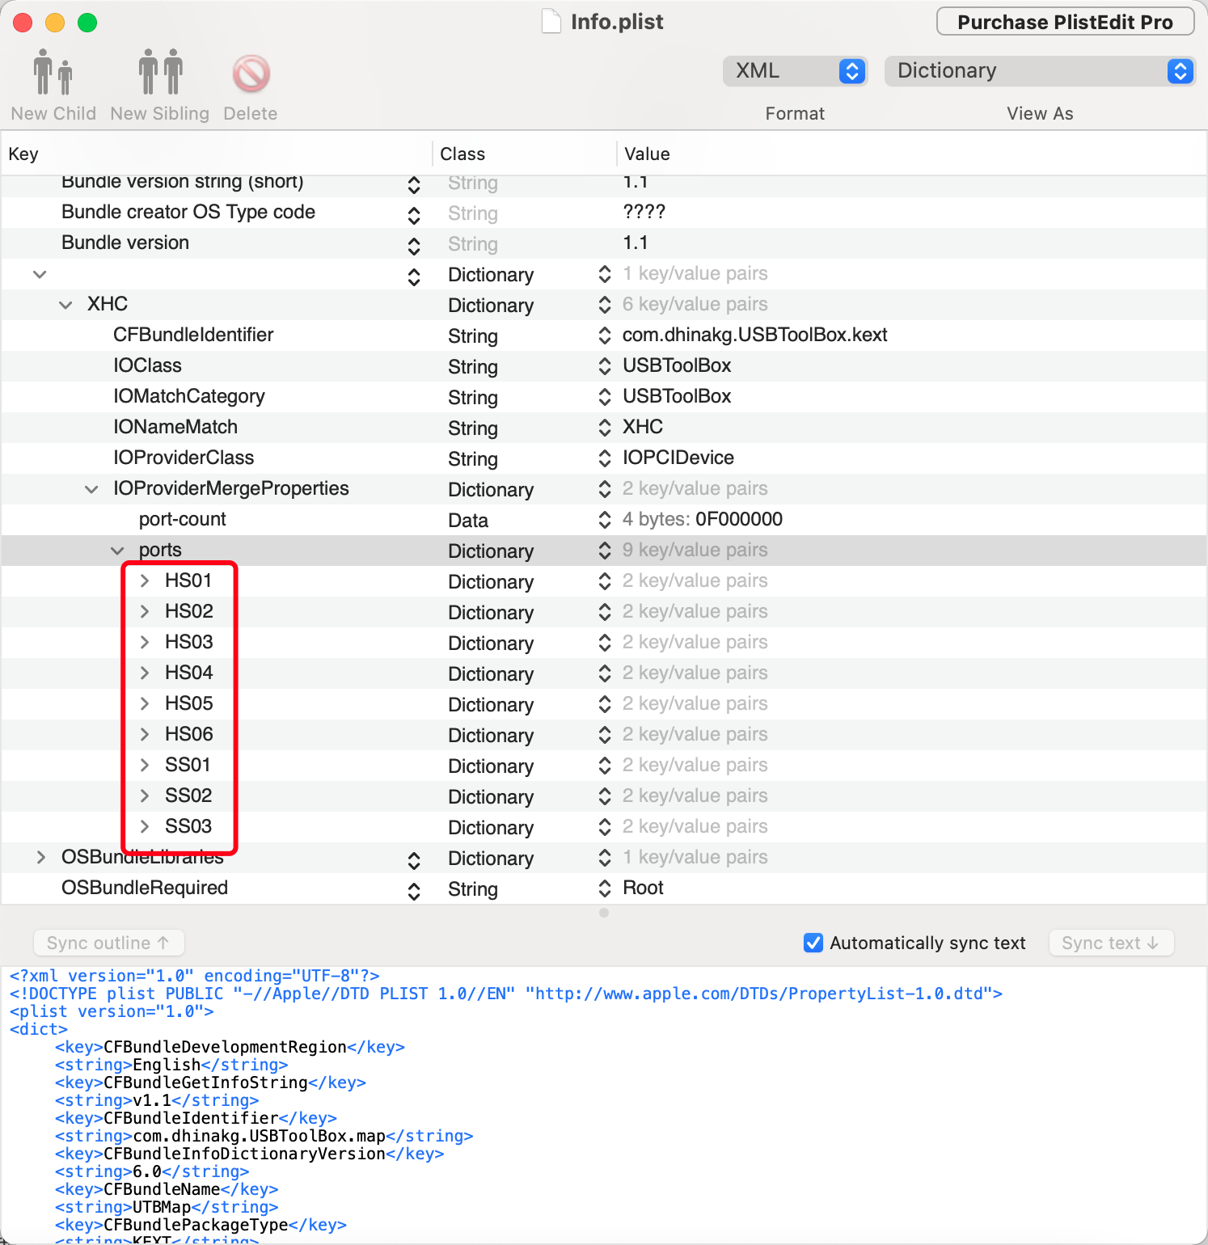Collapse the XHC dictionary

coord(65,305)
